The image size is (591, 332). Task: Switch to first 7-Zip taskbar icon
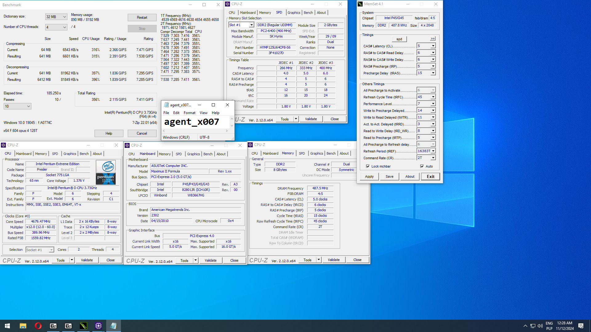click(53, 326)
